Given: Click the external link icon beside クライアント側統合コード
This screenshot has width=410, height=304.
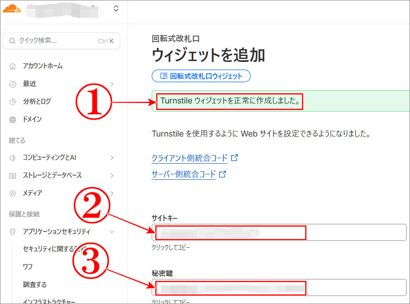Looking at the screenshot, I should tap(234, 158).
